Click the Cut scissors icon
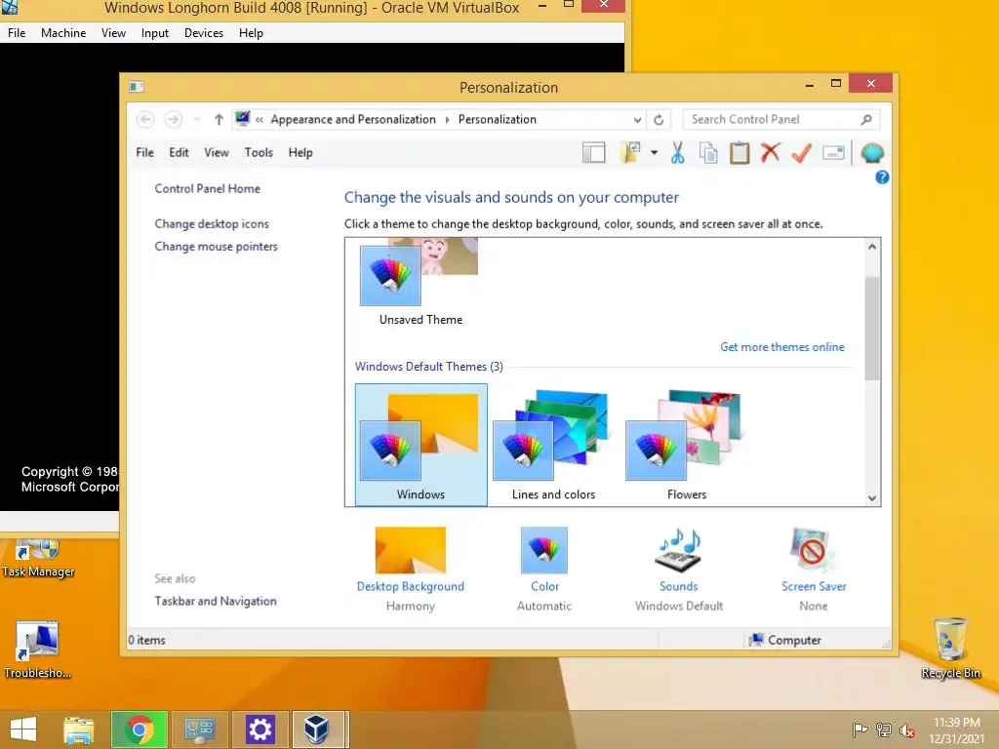This screenshot has width=999, height=749. (678, 153)
